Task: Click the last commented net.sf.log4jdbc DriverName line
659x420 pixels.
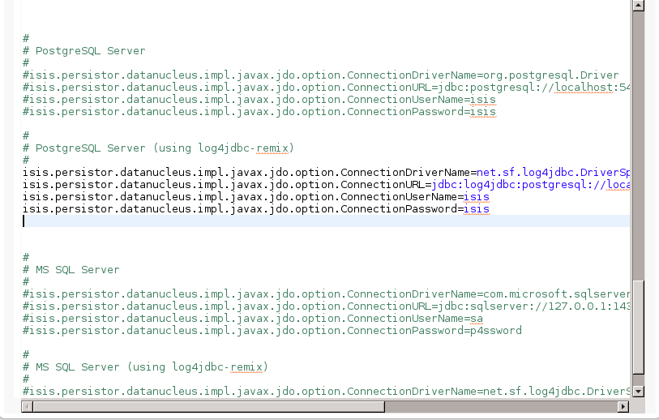Action: [326, 392]
